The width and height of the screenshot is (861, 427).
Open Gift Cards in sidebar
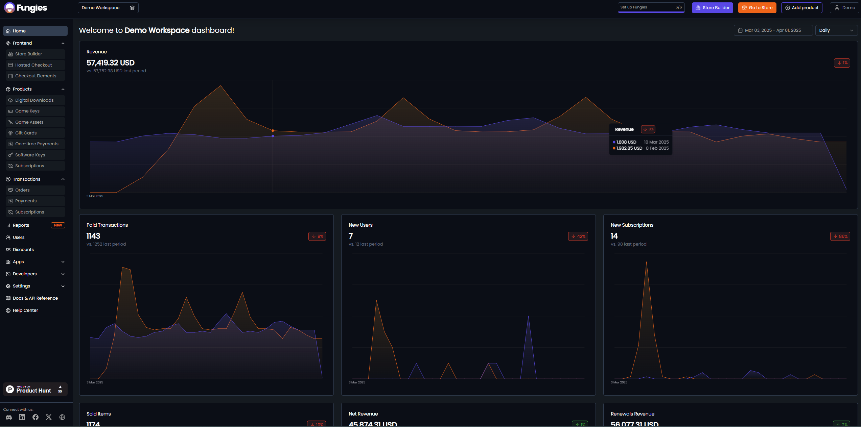[36, 133]
